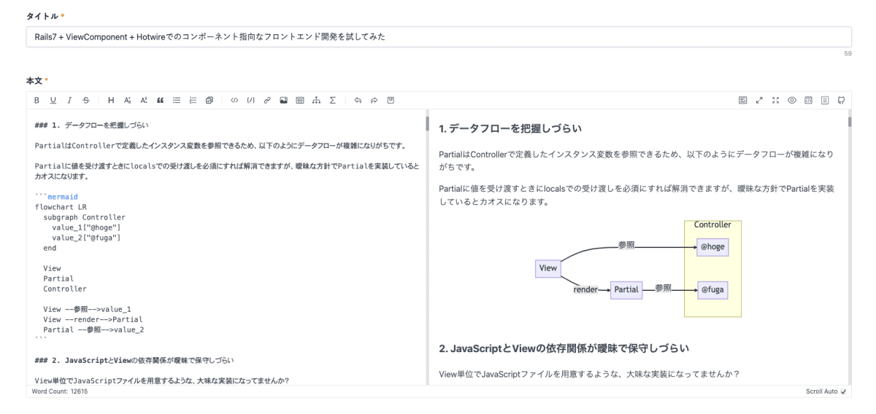Insert a hyperlink using the link icon

(267, 99)
